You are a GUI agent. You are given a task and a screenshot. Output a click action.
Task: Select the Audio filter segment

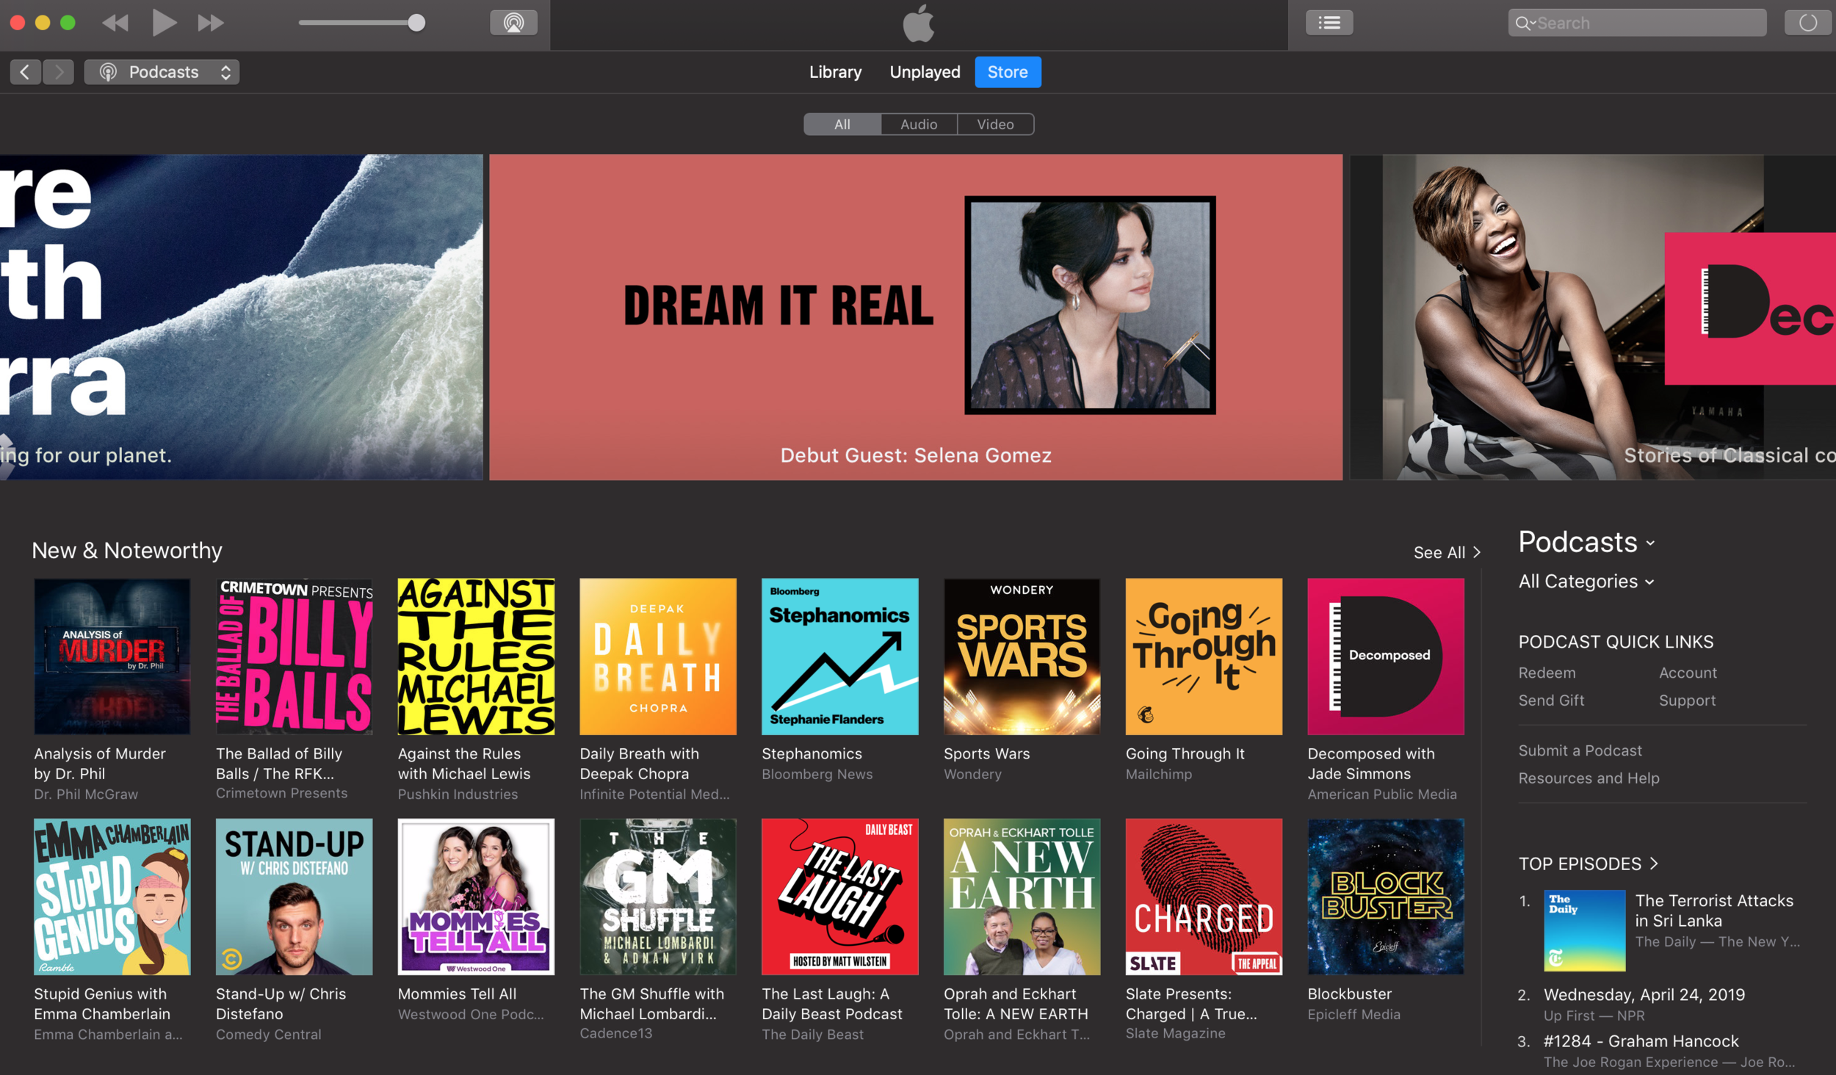(919, 124)
